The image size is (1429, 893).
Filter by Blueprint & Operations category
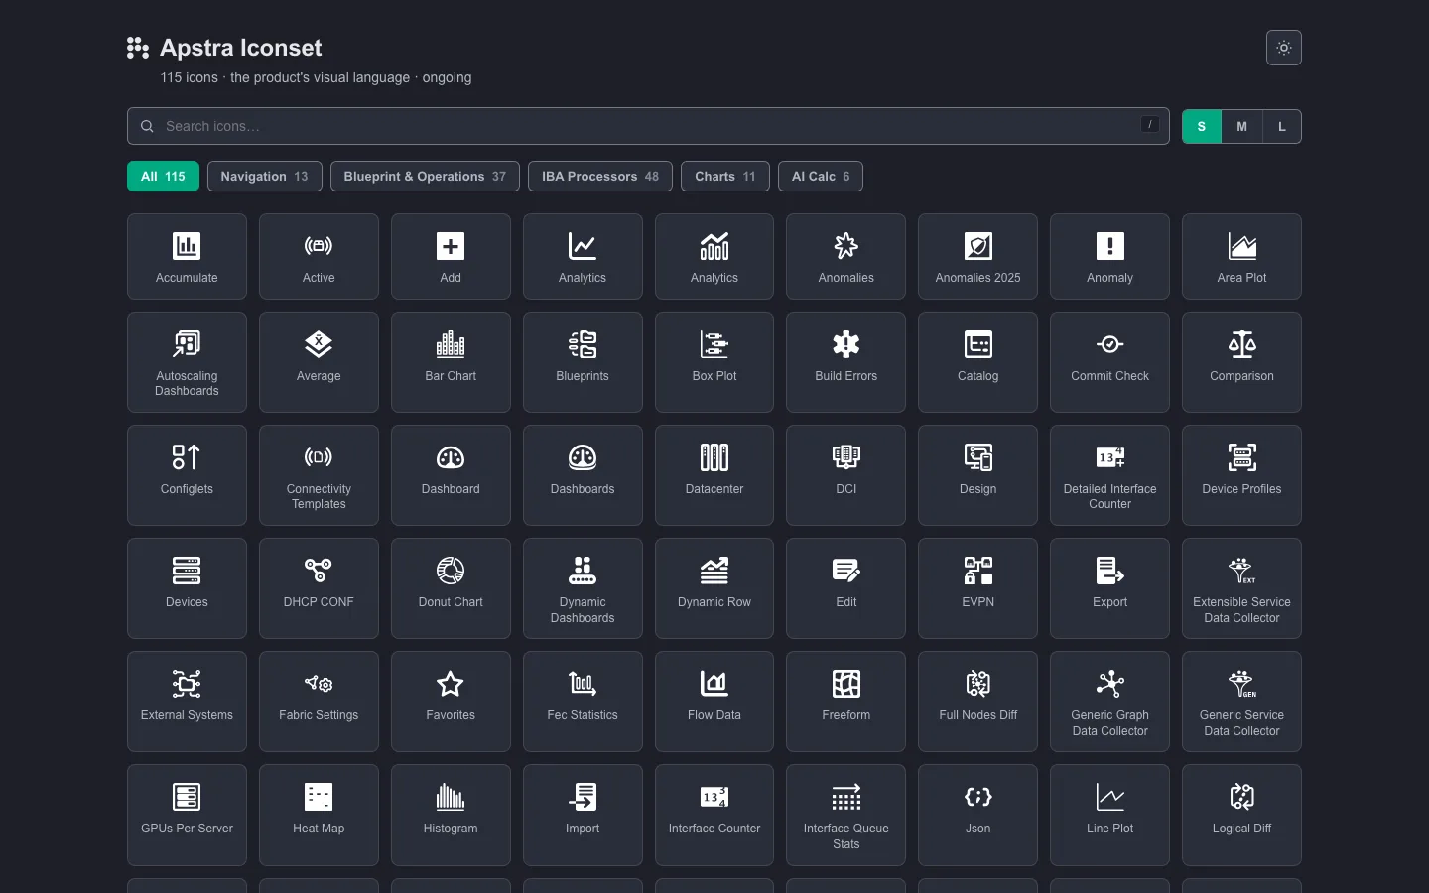pyautogui.click(x=425, y=176)
